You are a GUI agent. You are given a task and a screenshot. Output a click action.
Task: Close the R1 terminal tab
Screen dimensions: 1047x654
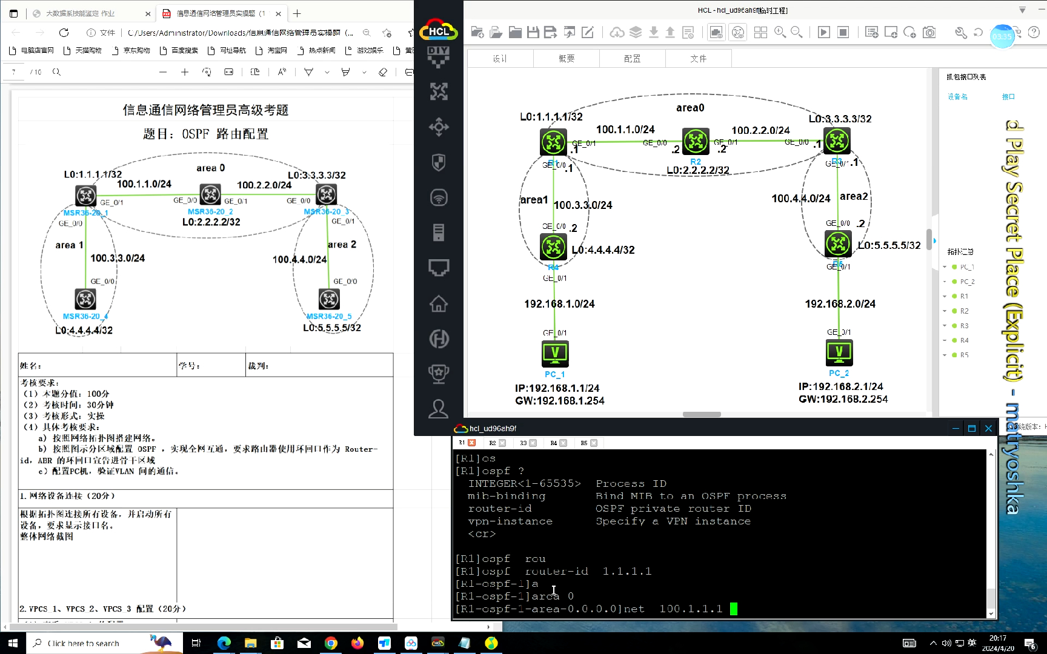[x=472, y=443]
